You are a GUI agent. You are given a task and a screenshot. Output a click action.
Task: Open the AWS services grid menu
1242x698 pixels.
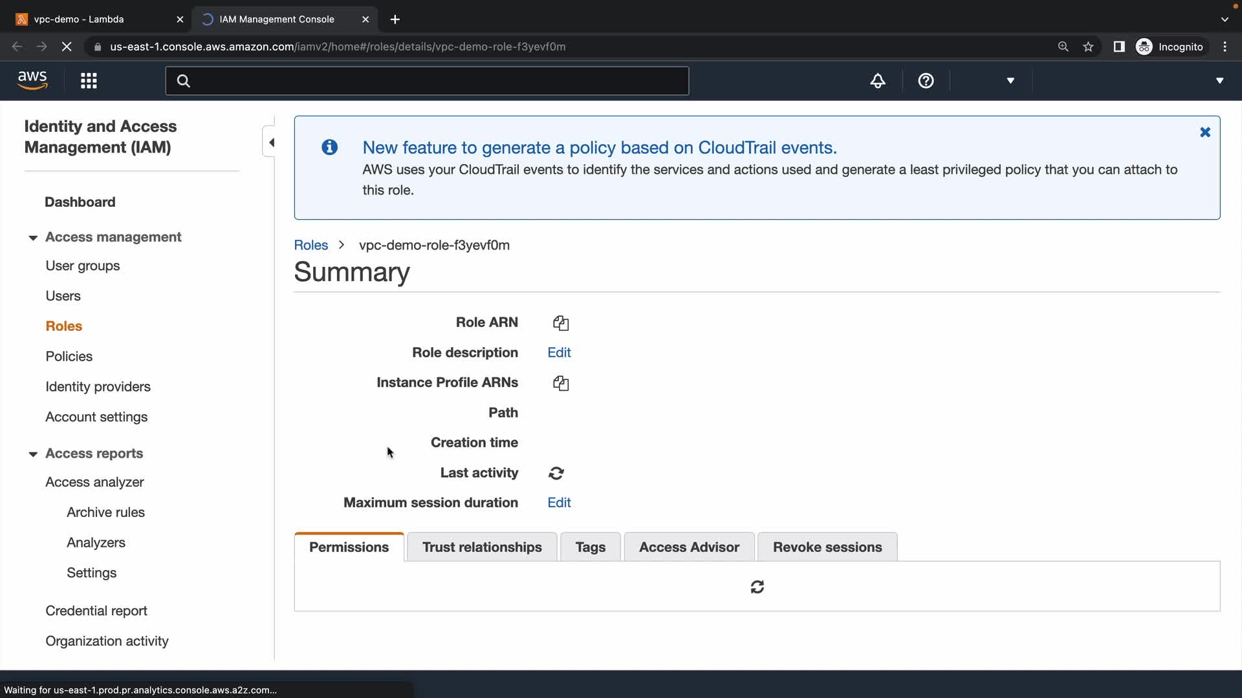click(x=89, y=81)
